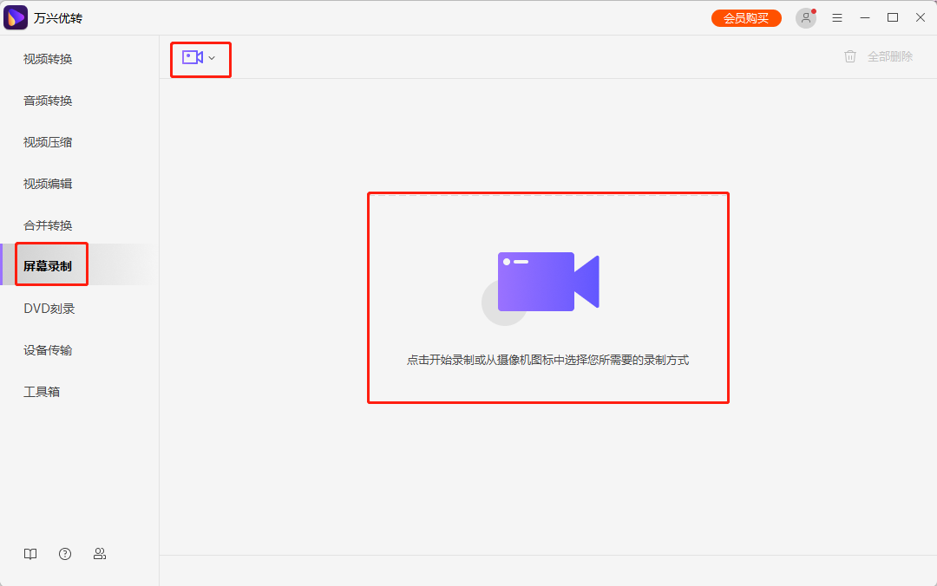Open the user account avatar icon
The height and width of the screenshot is (586, 937).
(x=806, y=18)
